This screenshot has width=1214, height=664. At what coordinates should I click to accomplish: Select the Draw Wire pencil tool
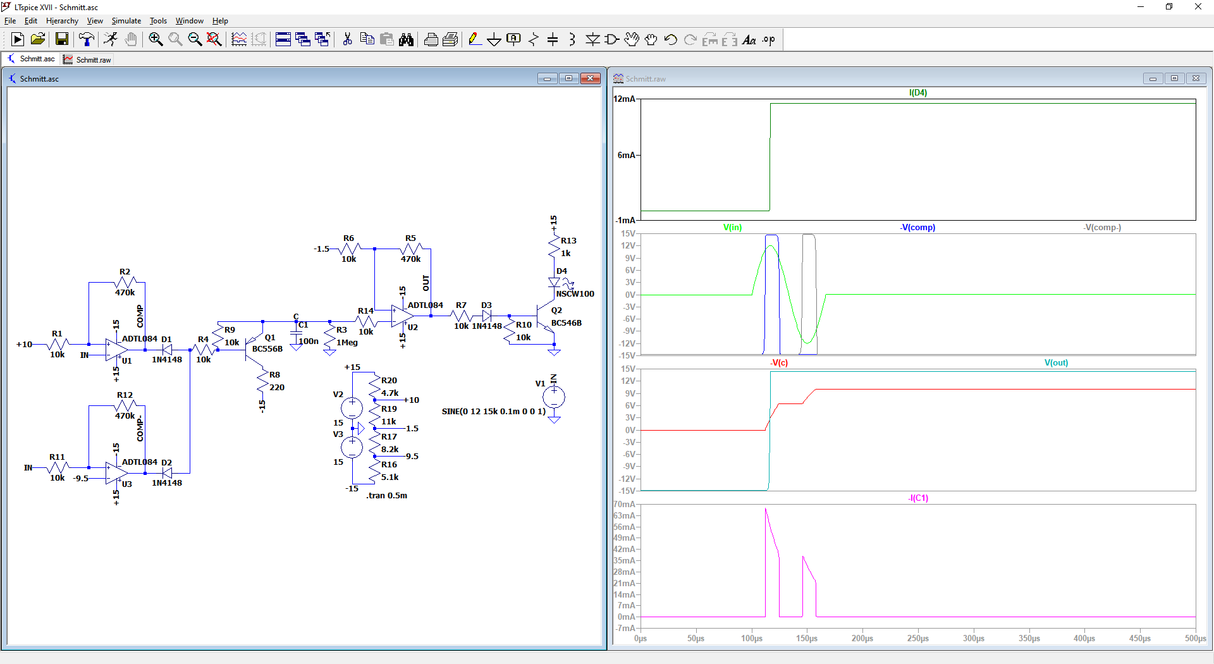[474, 40]
